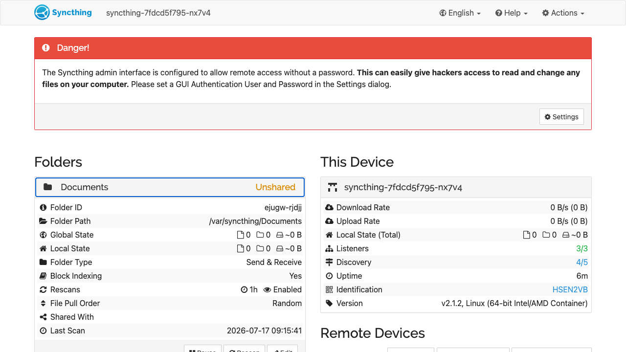
Task: Click the Folder ID info icon
Action: coord(43,207)
